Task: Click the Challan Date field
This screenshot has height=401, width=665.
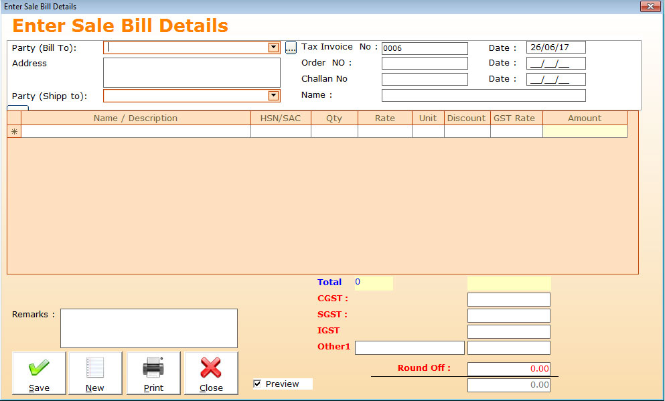Action: pos(556,79)
